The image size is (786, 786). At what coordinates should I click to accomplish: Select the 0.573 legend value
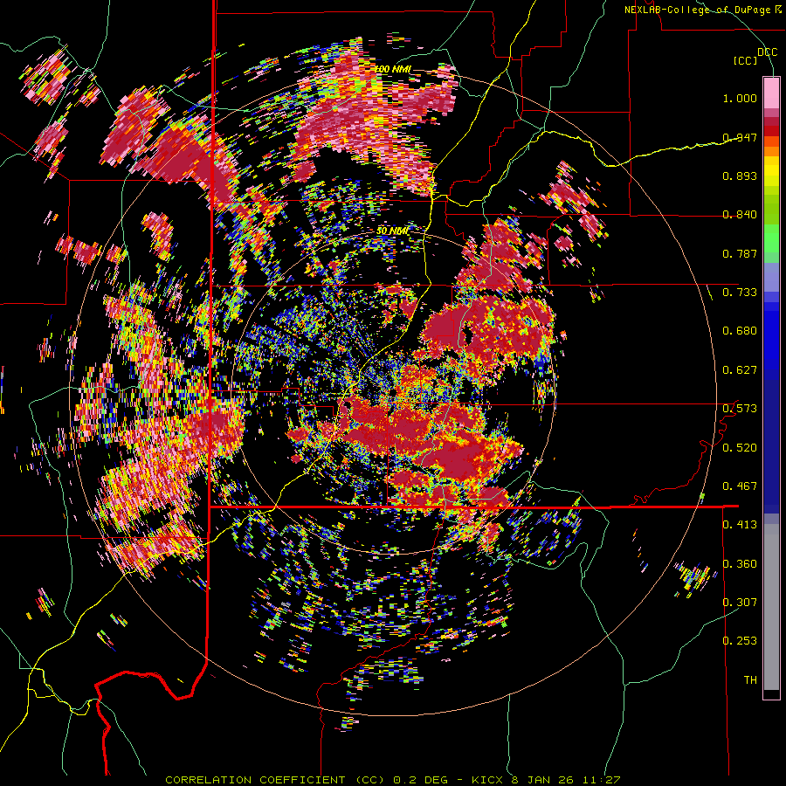click(x=740, y=409)
